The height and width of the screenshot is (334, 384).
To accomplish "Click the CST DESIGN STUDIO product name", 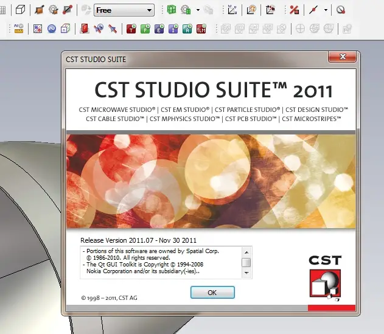I will point(316,110).
